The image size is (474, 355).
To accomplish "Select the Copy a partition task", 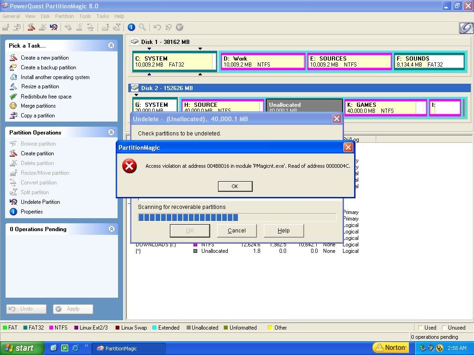I will tap(38, 115).
